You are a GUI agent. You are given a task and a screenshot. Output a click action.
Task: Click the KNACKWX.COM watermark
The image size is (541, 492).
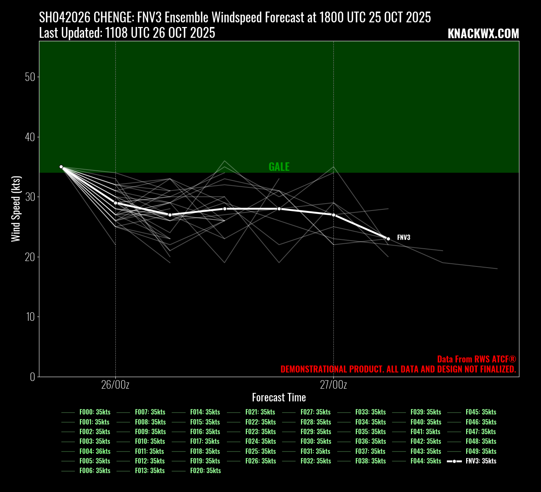point(483,34)
